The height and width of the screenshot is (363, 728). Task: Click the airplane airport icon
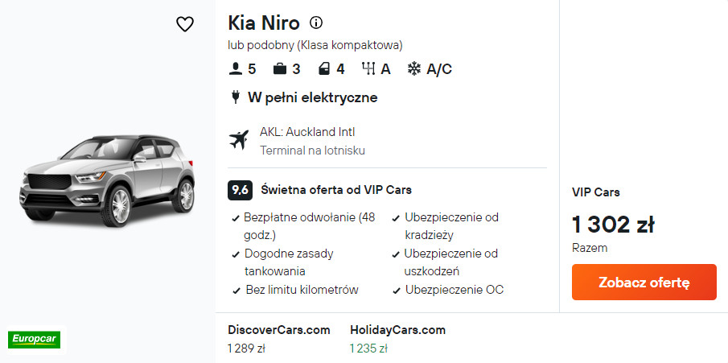pyautogui.click(x=239, y=140)
